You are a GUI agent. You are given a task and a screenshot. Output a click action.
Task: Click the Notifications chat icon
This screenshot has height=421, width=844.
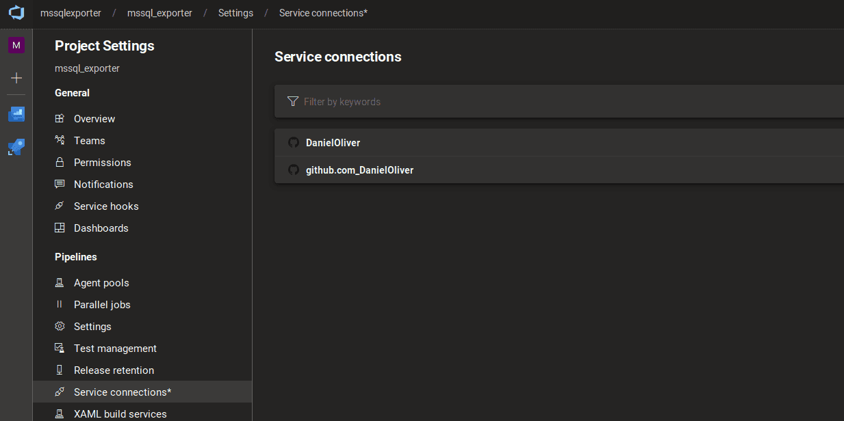[60, 185]
